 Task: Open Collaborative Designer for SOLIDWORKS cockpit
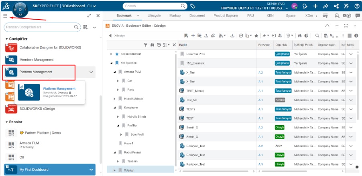pyautogui.click(x=50, y=47)
